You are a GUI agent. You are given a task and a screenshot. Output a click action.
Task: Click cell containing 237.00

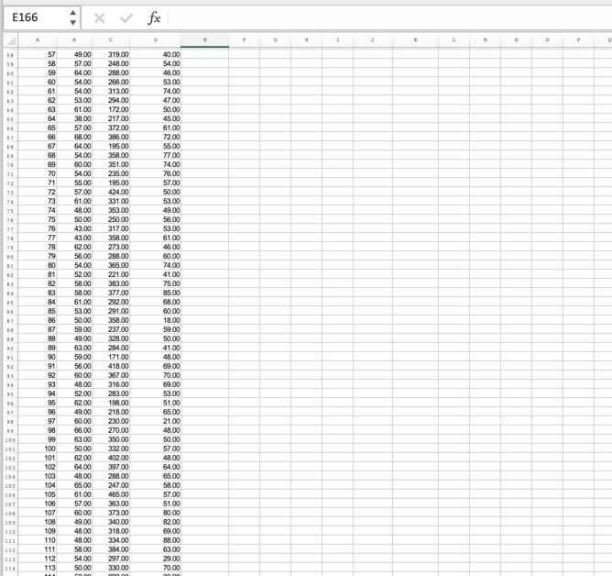[x=111, y=330]
